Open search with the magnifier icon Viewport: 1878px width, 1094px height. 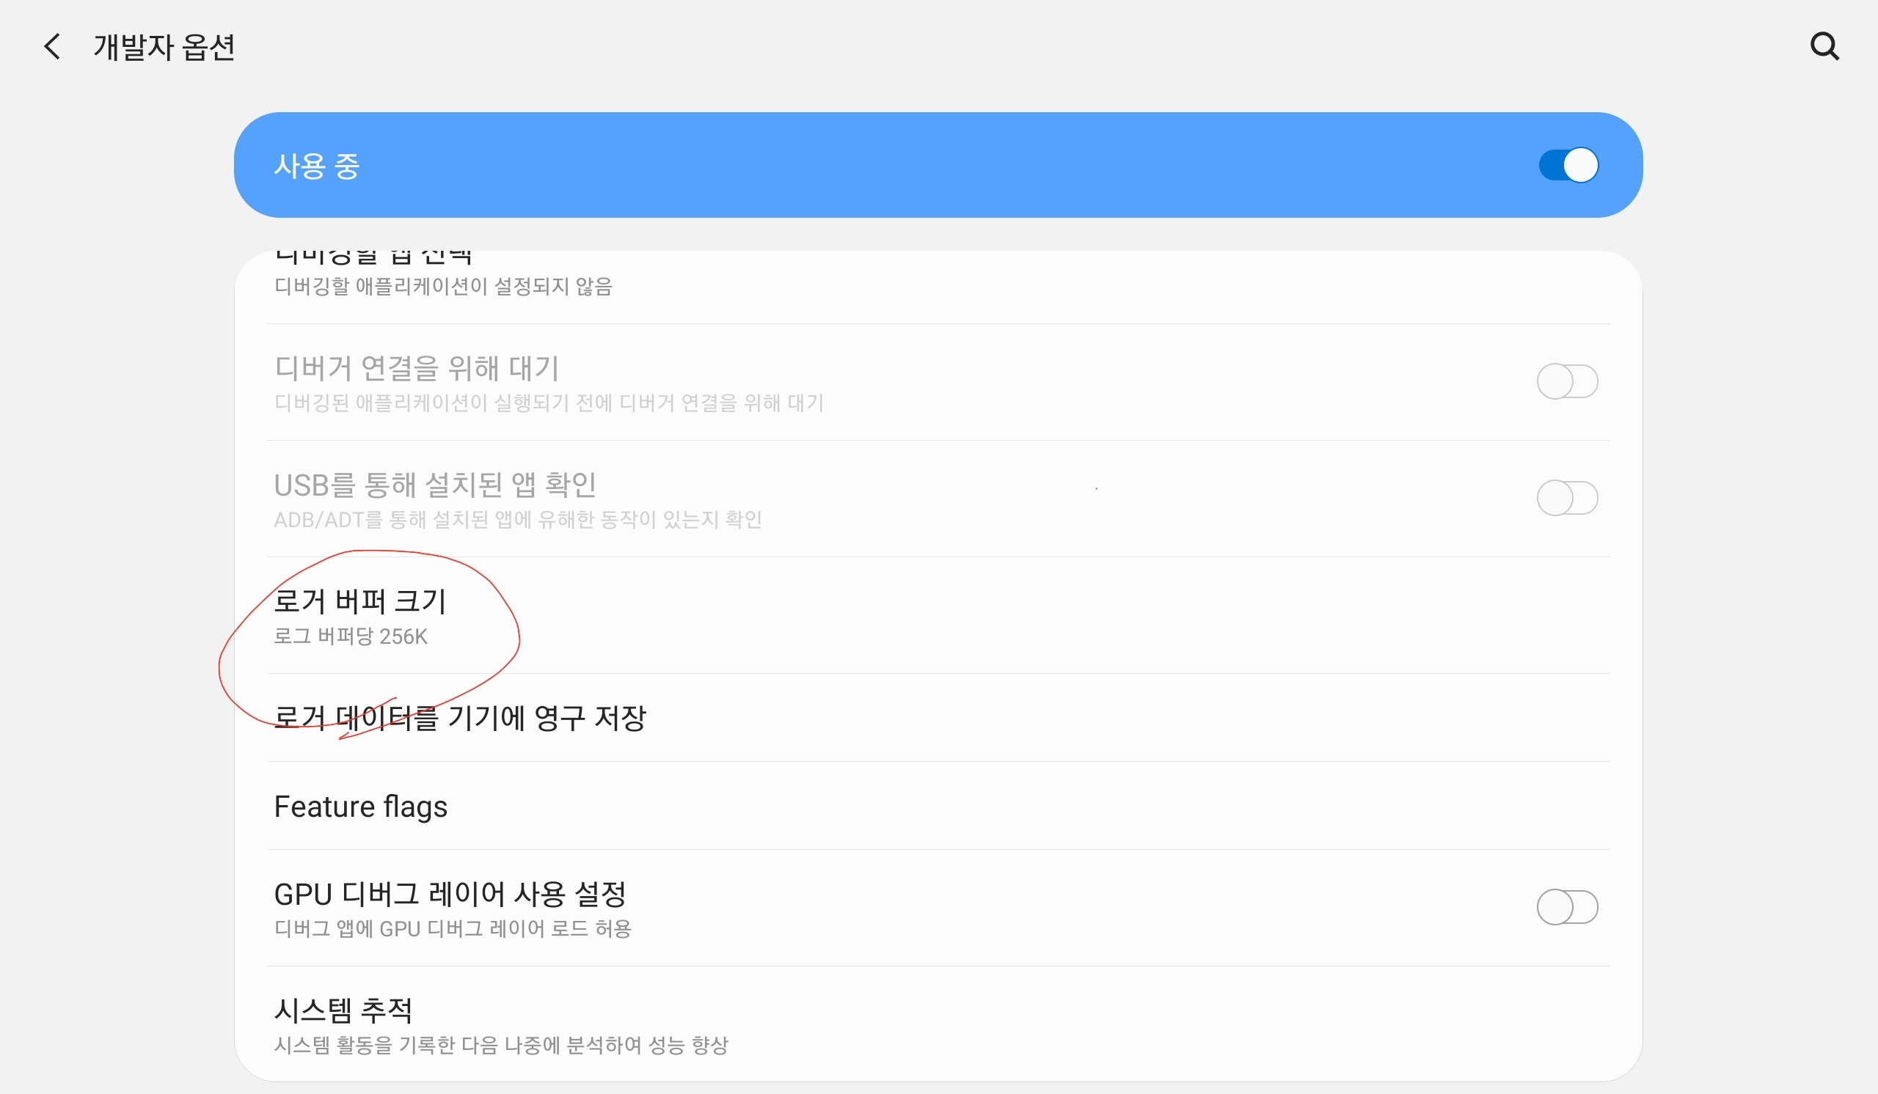pos(1824,46)
